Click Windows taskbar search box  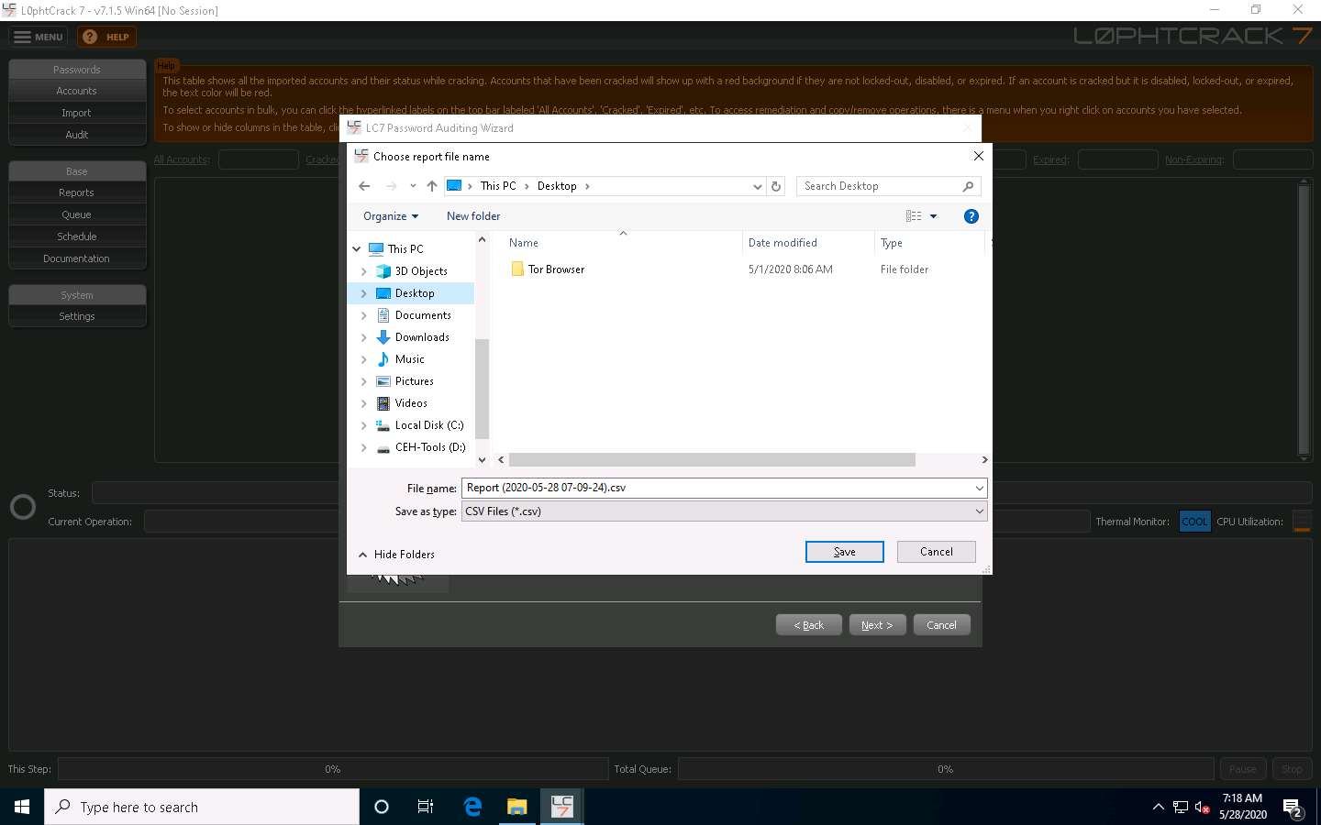202,807
